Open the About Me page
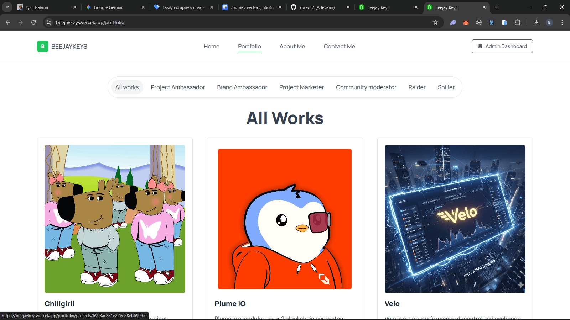 (x=292, y=46)
